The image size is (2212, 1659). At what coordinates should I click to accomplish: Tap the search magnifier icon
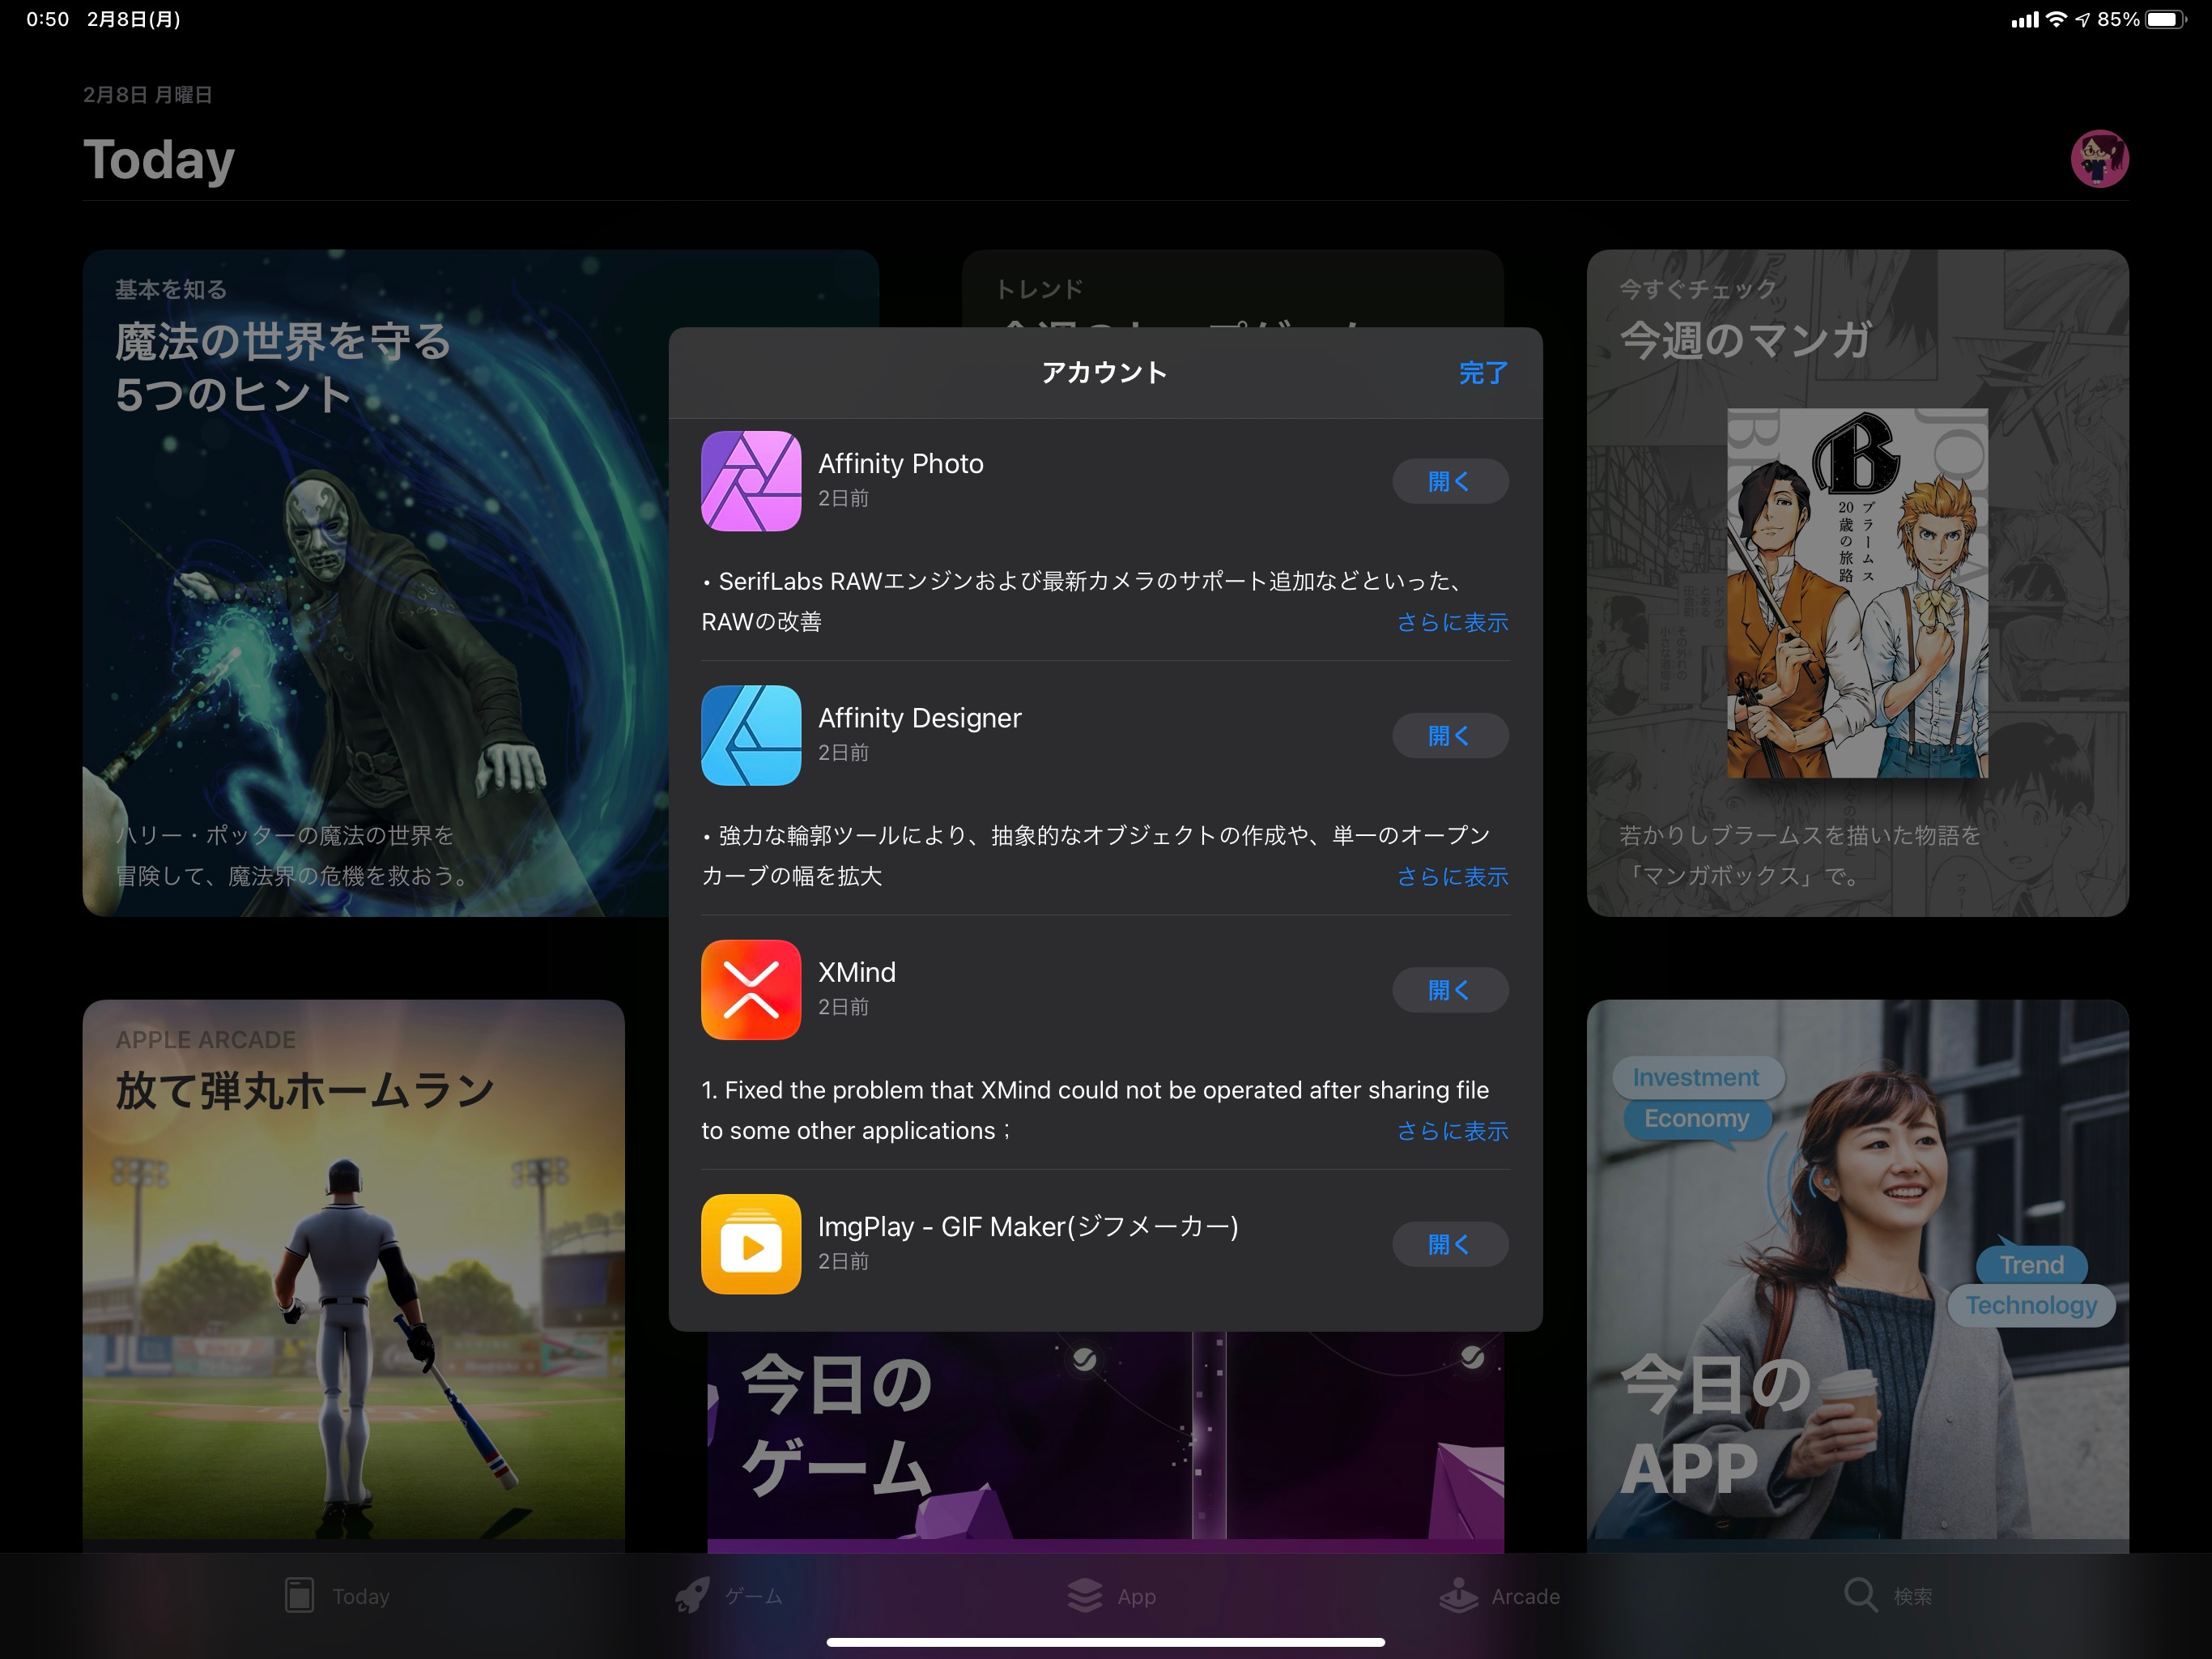coord(1860,1595)
